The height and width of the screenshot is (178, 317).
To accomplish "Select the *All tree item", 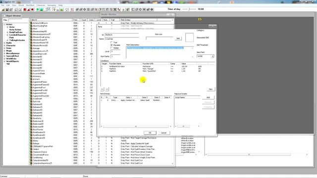I will 8,64.
